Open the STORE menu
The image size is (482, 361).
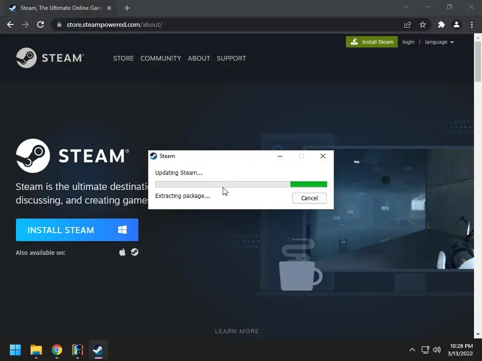click(123, 58)
